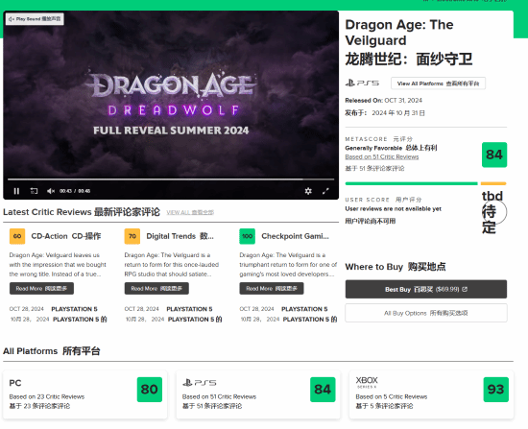Enter fullscreen video mode
The height and width of the screenshot is (429, 528).
pos(325,191)
